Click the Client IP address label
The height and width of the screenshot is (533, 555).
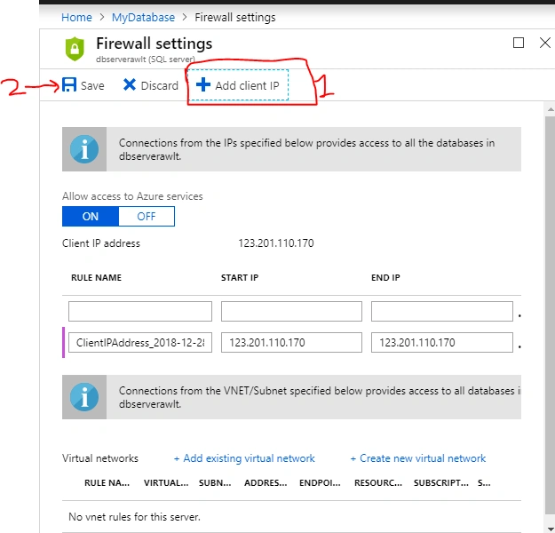click(x=101, y=243)
